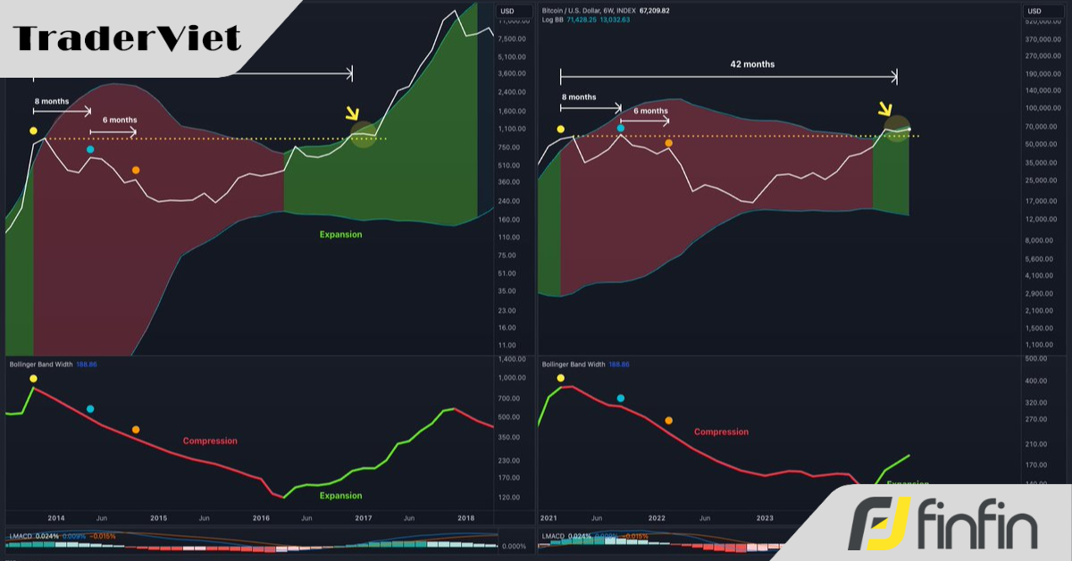Click orange dot in right Bollinger Band Width pane

[x=669, y=420]
